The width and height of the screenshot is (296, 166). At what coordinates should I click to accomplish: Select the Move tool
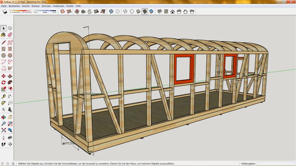pos(4,76)
